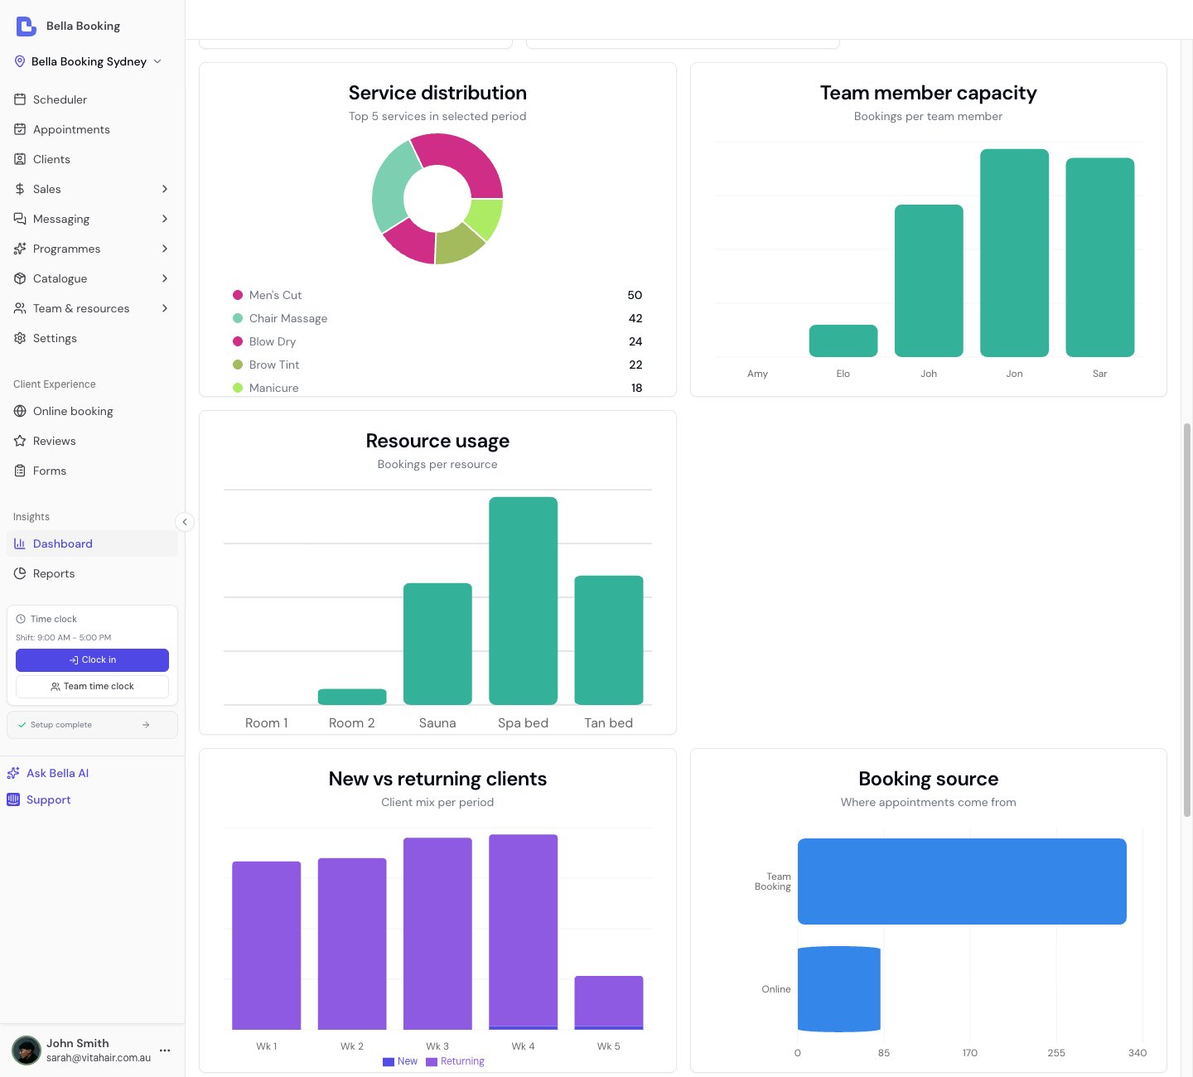Click the Setup complete arrow icon
Screen dimensions: 1193x1077
[146, 725]
